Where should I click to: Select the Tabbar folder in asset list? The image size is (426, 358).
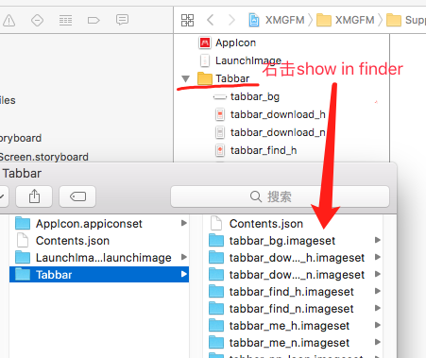[224, 78]
